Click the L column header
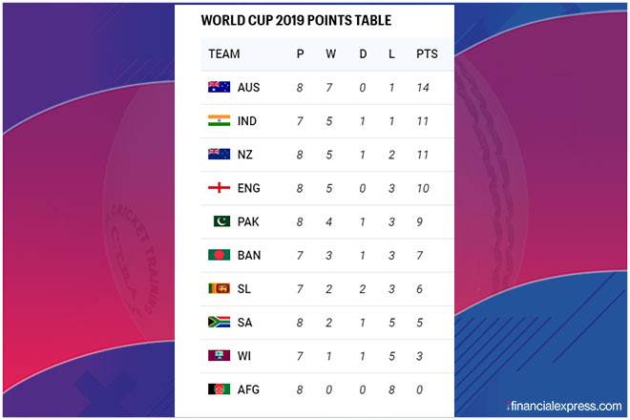Viewport: 630px width, 420px height. tap(391, 54)
